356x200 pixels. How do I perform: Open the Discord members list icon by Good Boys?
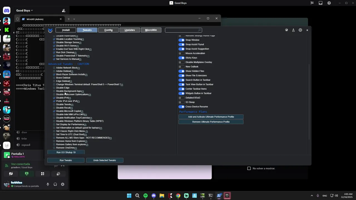point(64,11)
